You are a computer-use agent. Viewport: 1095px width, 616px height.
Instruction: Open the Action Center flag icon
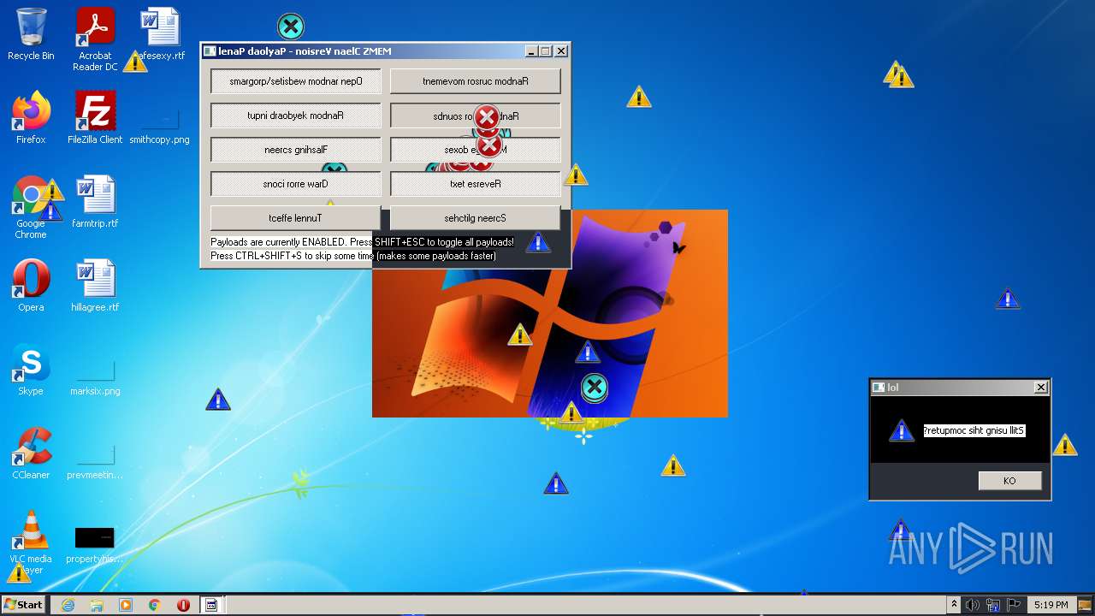point(1013,605)
